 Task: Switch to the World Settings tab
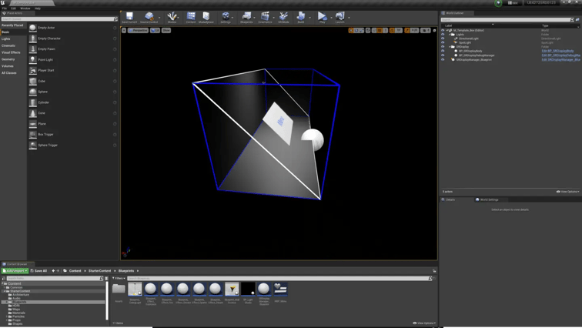coord(489,199)
